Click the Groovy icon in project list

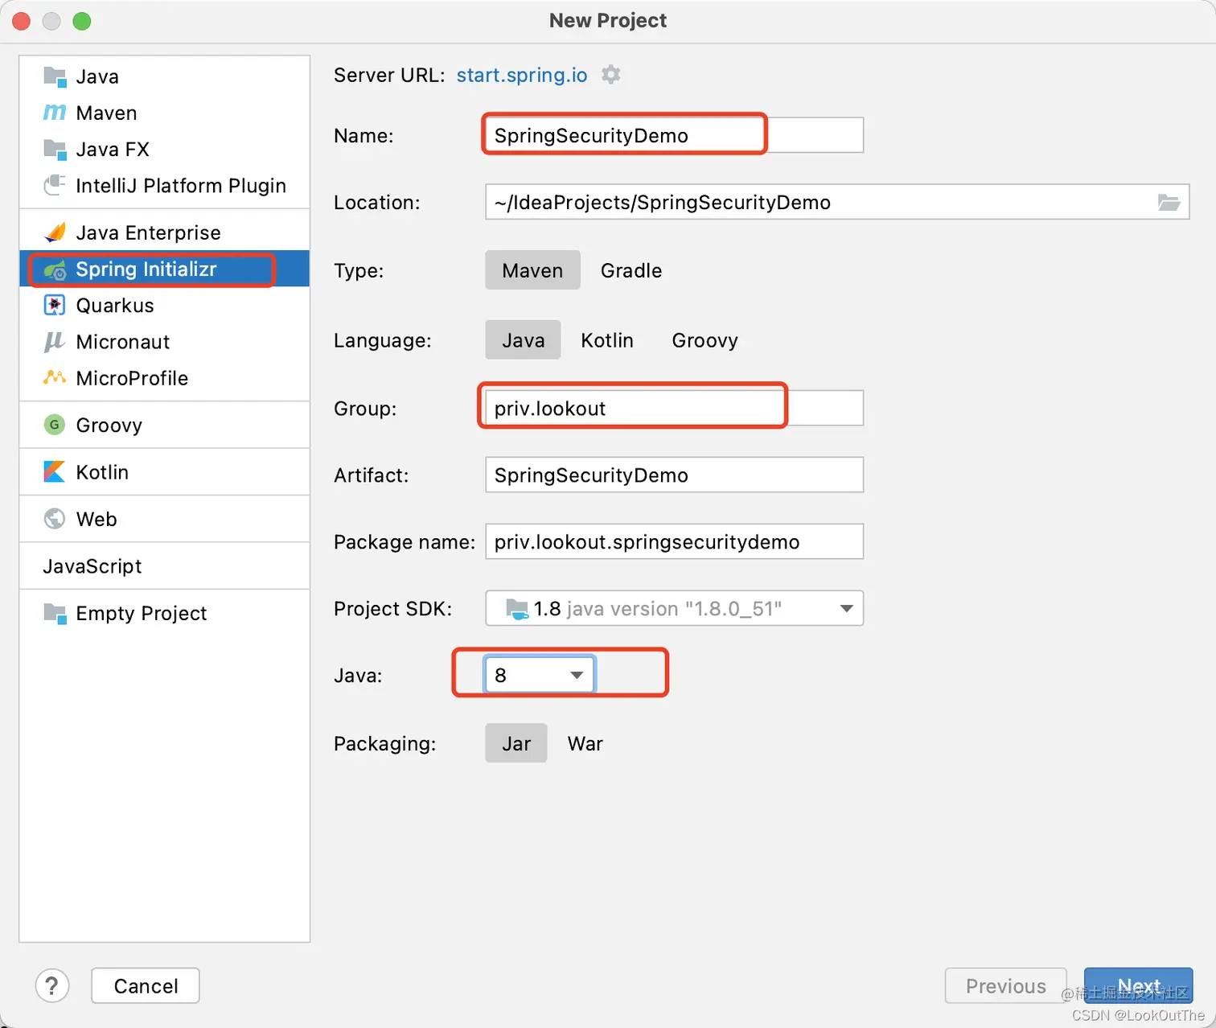click(x=54, y=425)
